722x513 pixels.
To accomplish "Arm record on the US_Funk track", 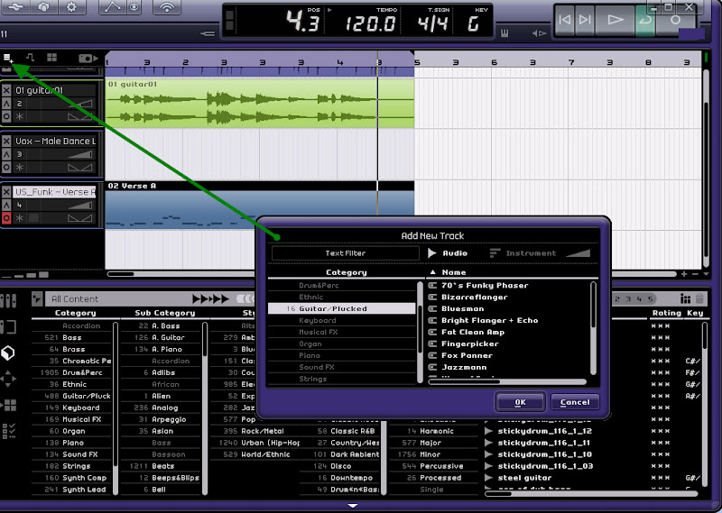I will pos(6,218).
